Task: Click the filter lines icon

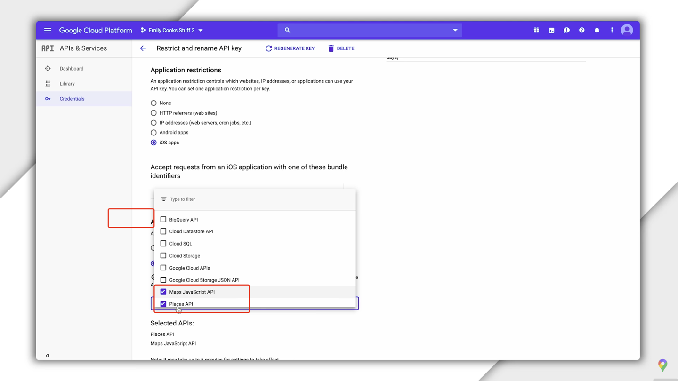Action: tap(163, 199)
